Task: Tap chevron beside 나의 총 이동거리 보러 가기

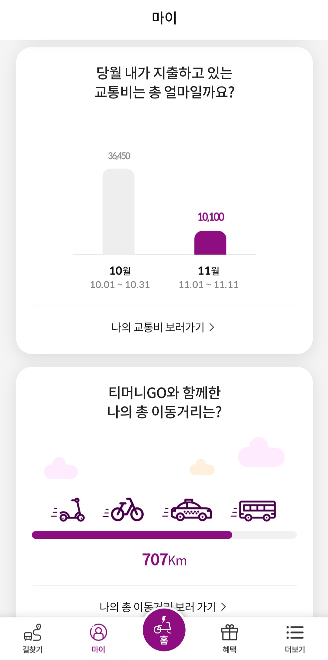Action: pyautogui.click(x=224, y=607)
